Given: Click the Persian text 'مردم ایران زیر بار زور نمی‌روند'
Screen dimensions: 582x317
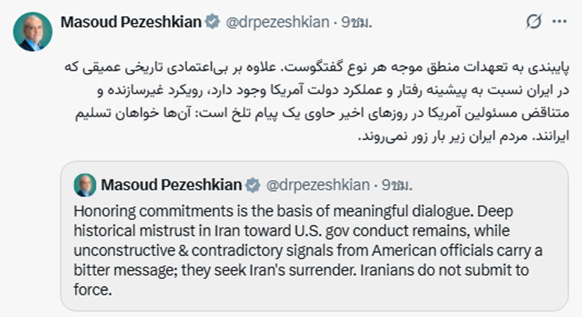Looking at the screenshot, I should (445, 136).
